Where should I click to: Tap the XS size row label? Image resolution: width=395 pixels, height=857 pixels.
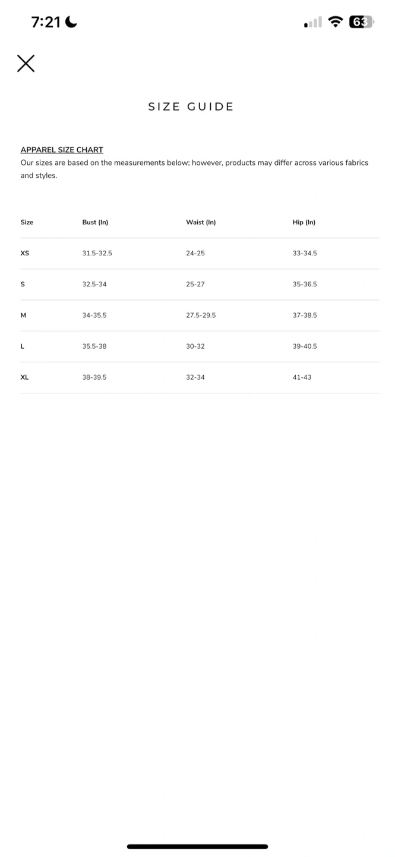25,254
